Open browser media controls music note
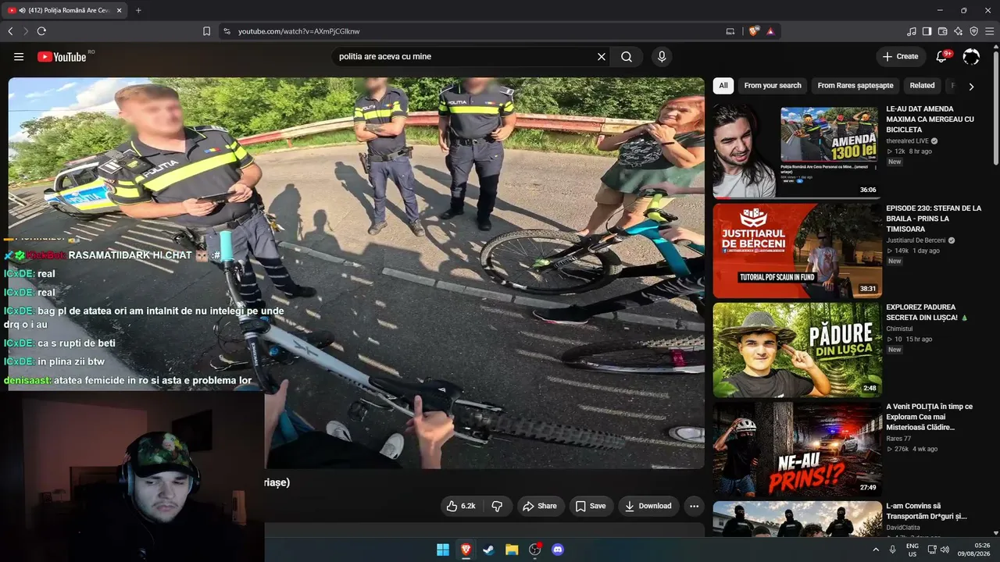 coord(911,31)
